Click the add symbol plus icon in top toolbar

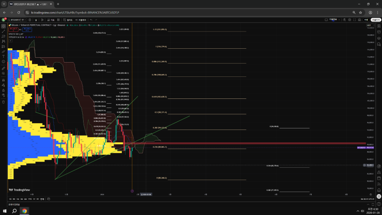30,20
